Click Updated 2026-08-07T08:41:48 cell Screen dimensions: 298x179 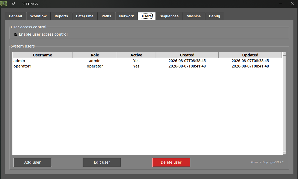(250, 66)
